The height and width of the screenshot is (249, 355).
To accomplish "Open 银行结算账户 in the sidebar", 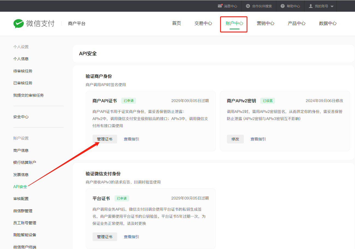I will tap(25, 162).
